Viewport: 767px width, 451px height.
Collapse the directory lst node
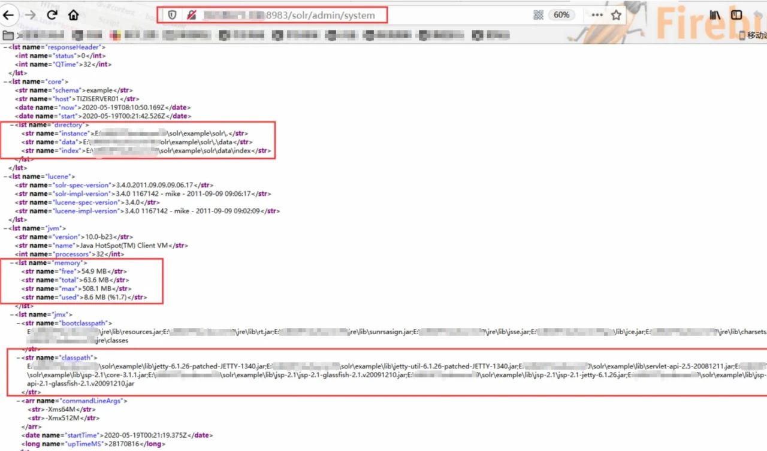coord(11,125)
